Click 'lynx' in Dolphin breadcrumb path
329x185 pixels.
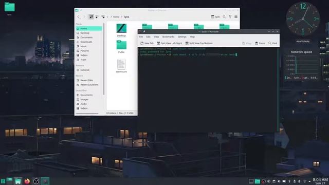[127, 17]
